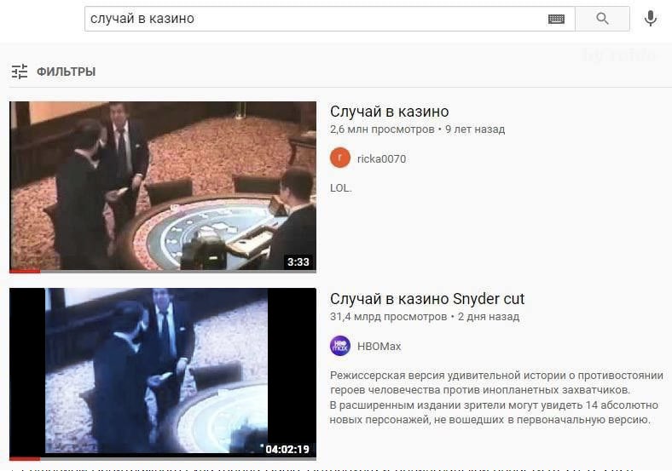Viewport: 672px width, 471px height.
Task: Click the 04:02:19 duration badge
Action: click(x=287, y=449)
